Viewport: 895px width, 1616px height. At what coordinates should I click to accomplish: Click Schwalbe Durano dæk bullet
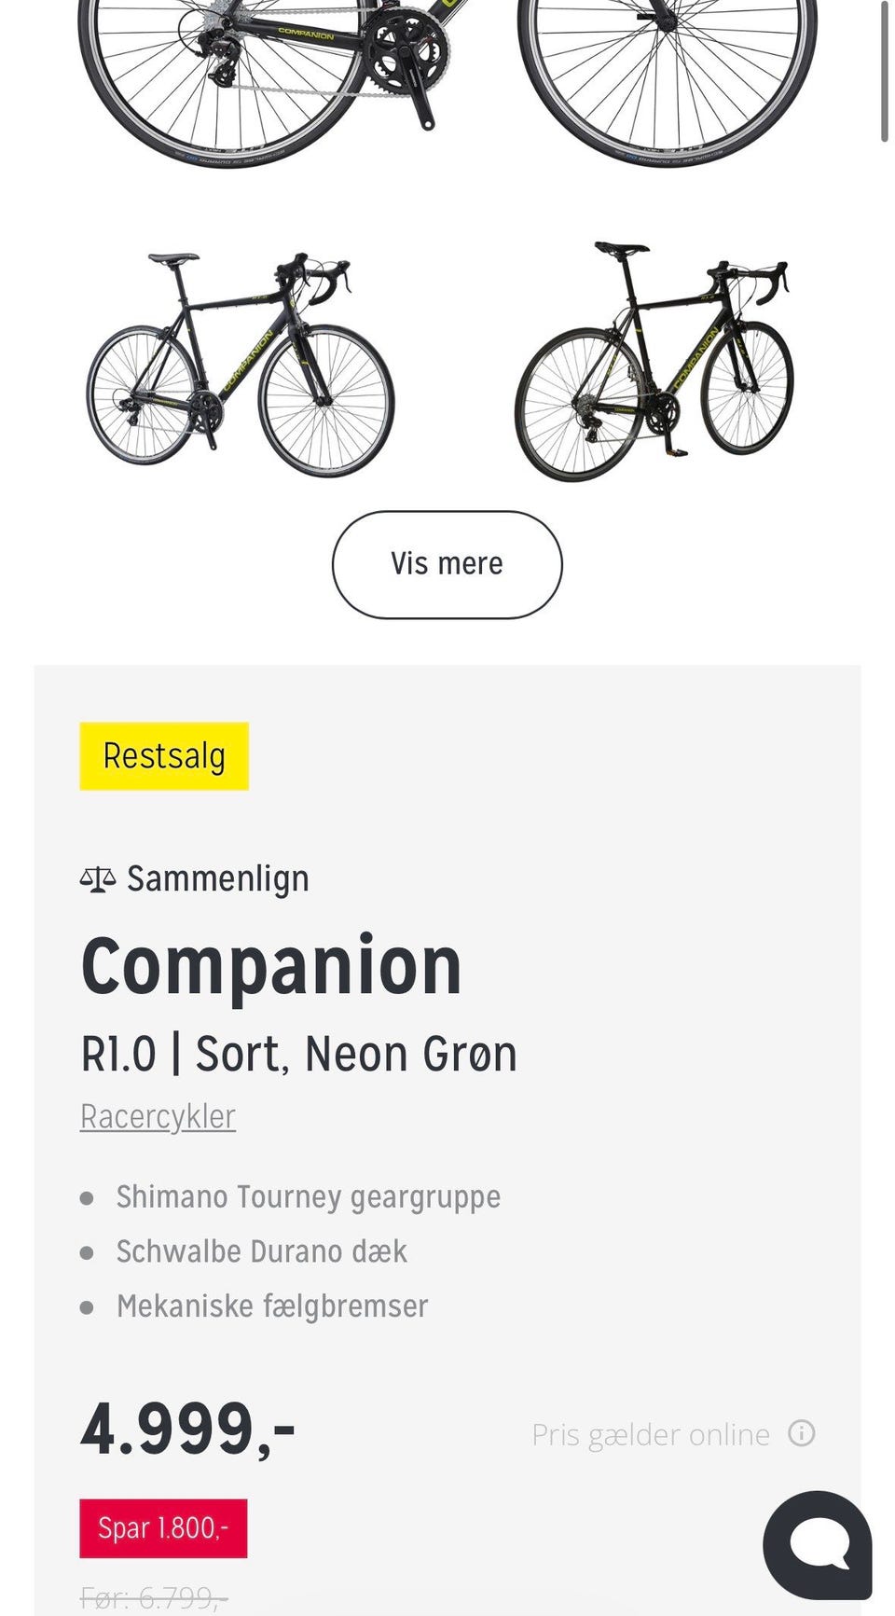[x=261, y=1251]
